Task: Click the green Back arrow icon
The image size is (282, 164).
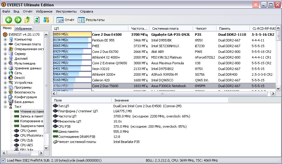Action: [8, 20]
